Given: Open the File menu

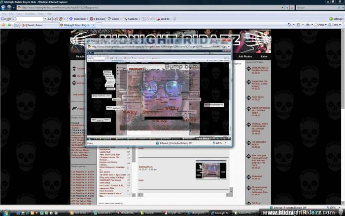Looking at the screenshot, I should (3, 14).
